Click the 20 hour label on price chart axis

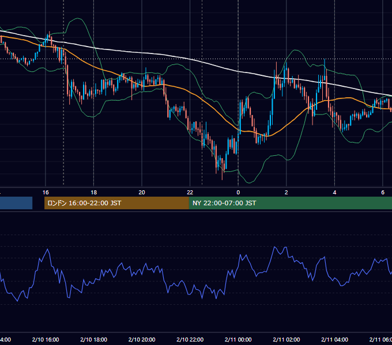142,193
